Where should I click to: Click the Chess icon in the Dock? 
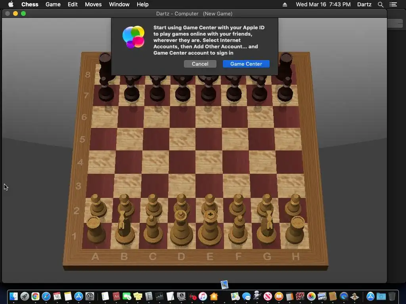pos(354,296)
